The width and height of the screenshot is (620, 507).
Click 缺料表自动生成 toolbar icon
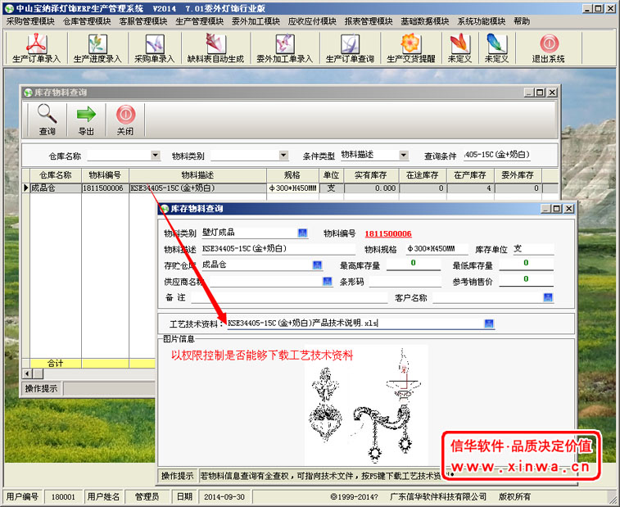click(x=215, y=48)
